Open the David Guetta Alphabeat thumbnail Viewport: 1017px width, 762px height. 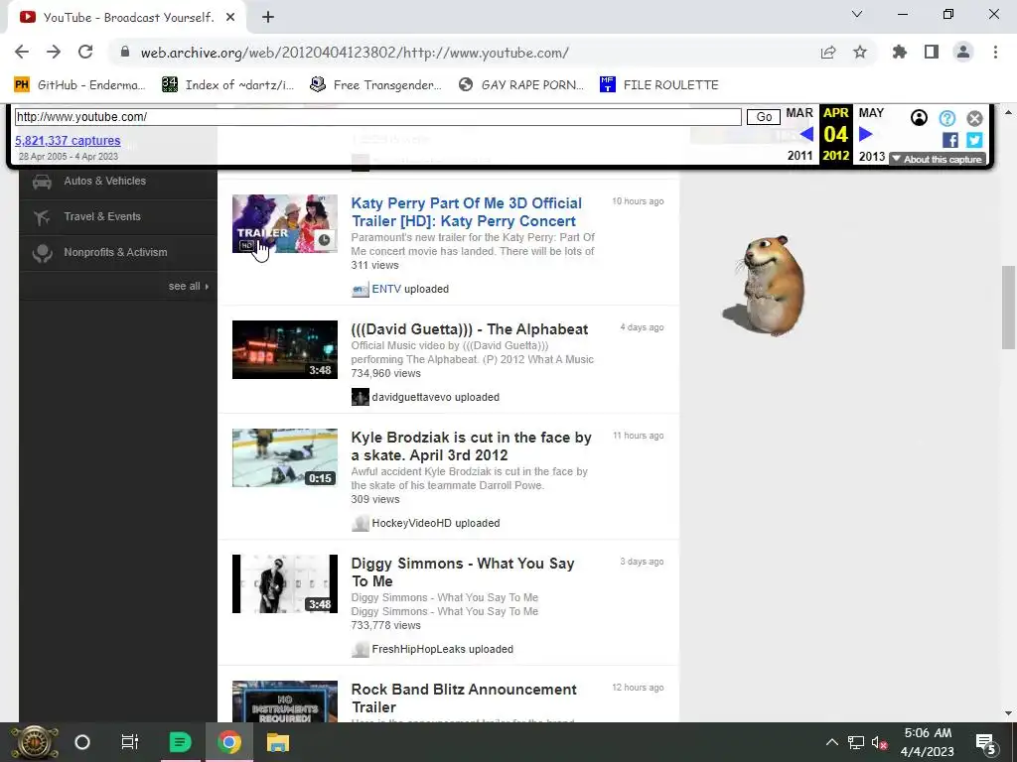(x=285, y=350)
